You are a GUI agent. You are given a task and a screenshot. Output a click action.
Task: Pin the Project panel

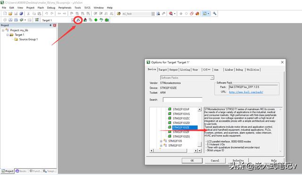pos(50,25)
